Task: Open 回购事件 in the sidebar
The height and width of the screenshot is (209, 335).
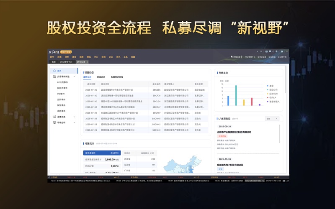Action: 61,99
